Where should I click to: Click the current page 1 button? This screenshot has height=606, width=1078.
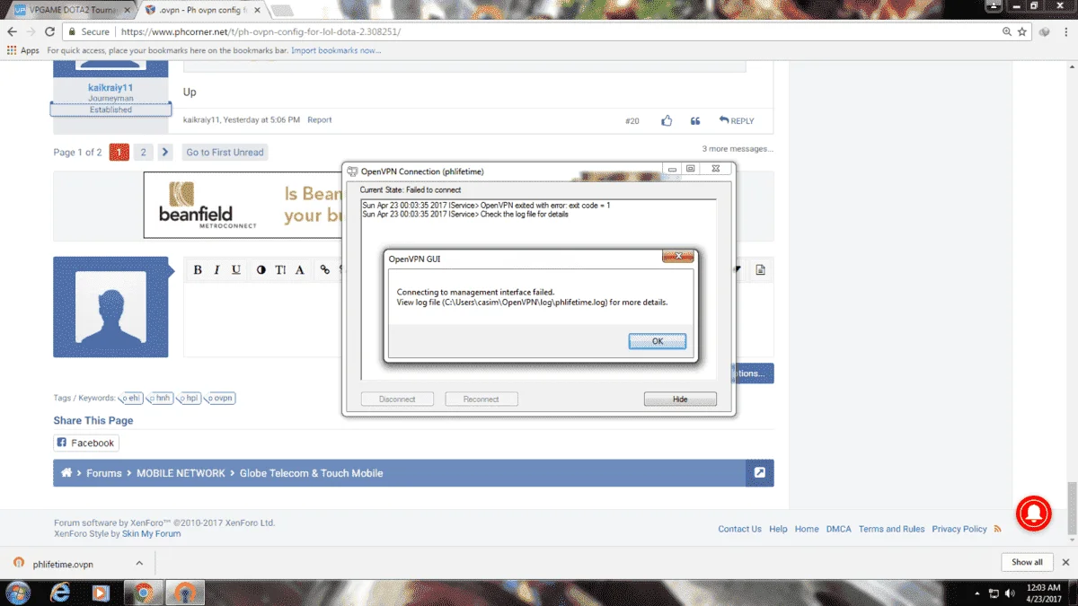(119, 152)
